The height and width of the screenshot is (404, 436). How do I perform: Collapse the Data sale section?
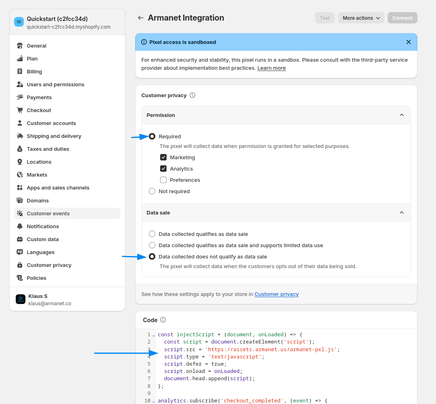point(401,212)
